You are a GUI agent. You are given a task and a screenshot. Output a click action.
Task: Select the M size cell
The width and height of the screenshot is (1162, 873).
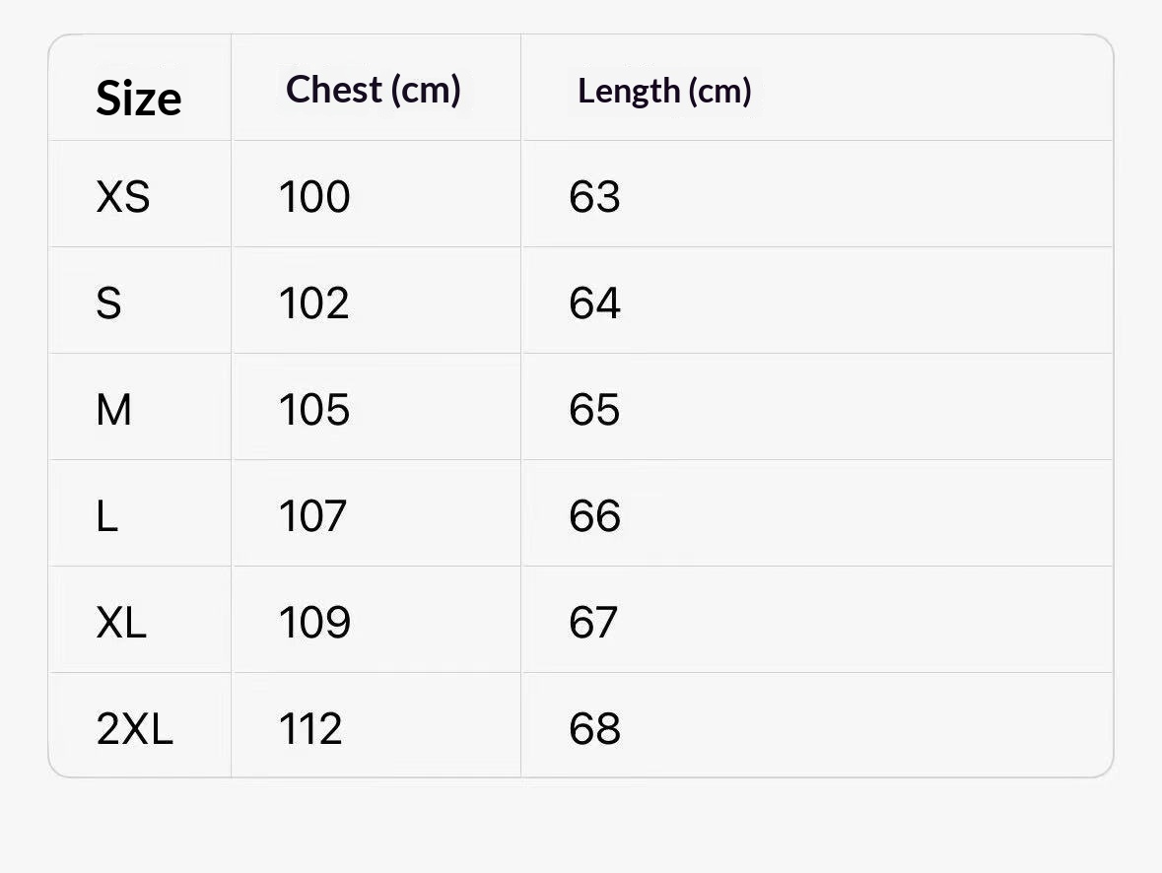(113, 410)
